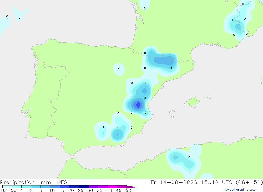Click the 35–40 mm violet legend swatch
263x192 pixels.
pos(103,187)
